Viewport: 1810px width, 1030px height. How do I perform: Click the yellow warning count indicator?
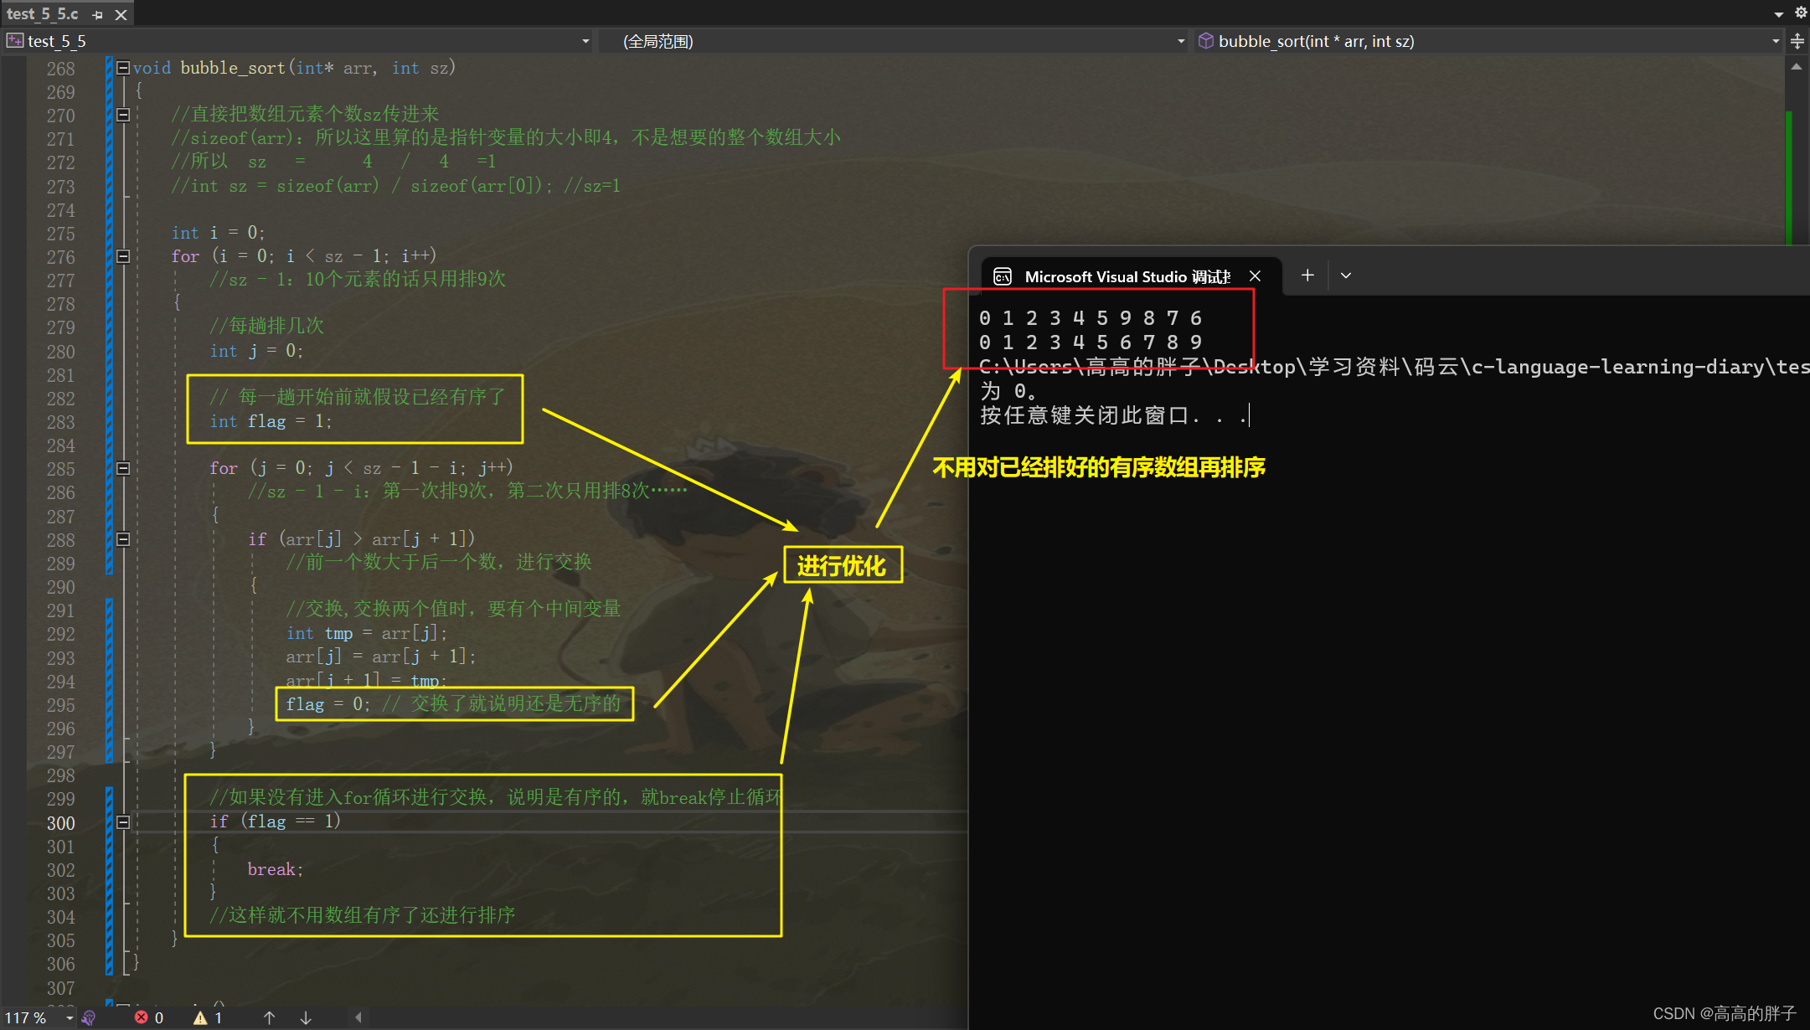[208, 1017]
